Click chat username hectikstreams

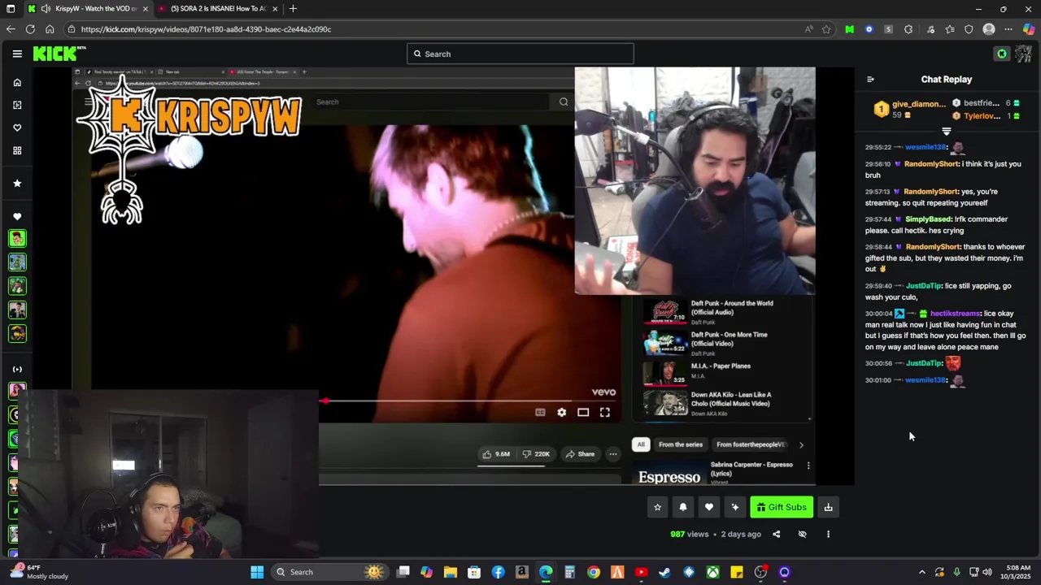tap(955, 314)
